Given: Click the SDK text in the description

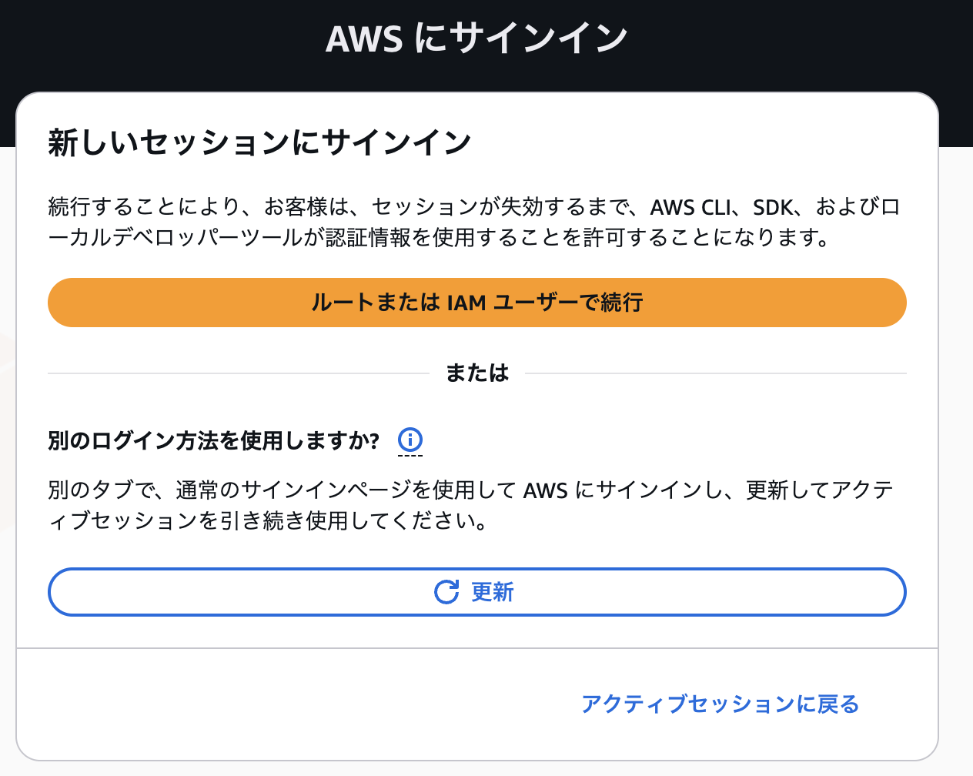Looking at the screenshot, I should [x=772, y=208].
